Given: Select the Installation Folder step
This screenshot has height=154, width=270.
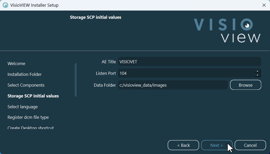Looking at the screenshot, I should coord(24,74).
